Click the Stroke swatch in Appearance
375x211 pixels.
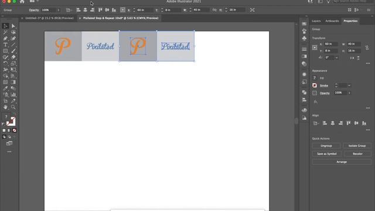(315, 86)
